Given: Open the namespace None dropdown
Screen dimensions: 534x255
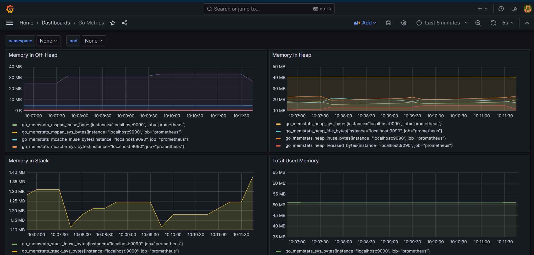Looking at the screenshot, I should (48, 41).
